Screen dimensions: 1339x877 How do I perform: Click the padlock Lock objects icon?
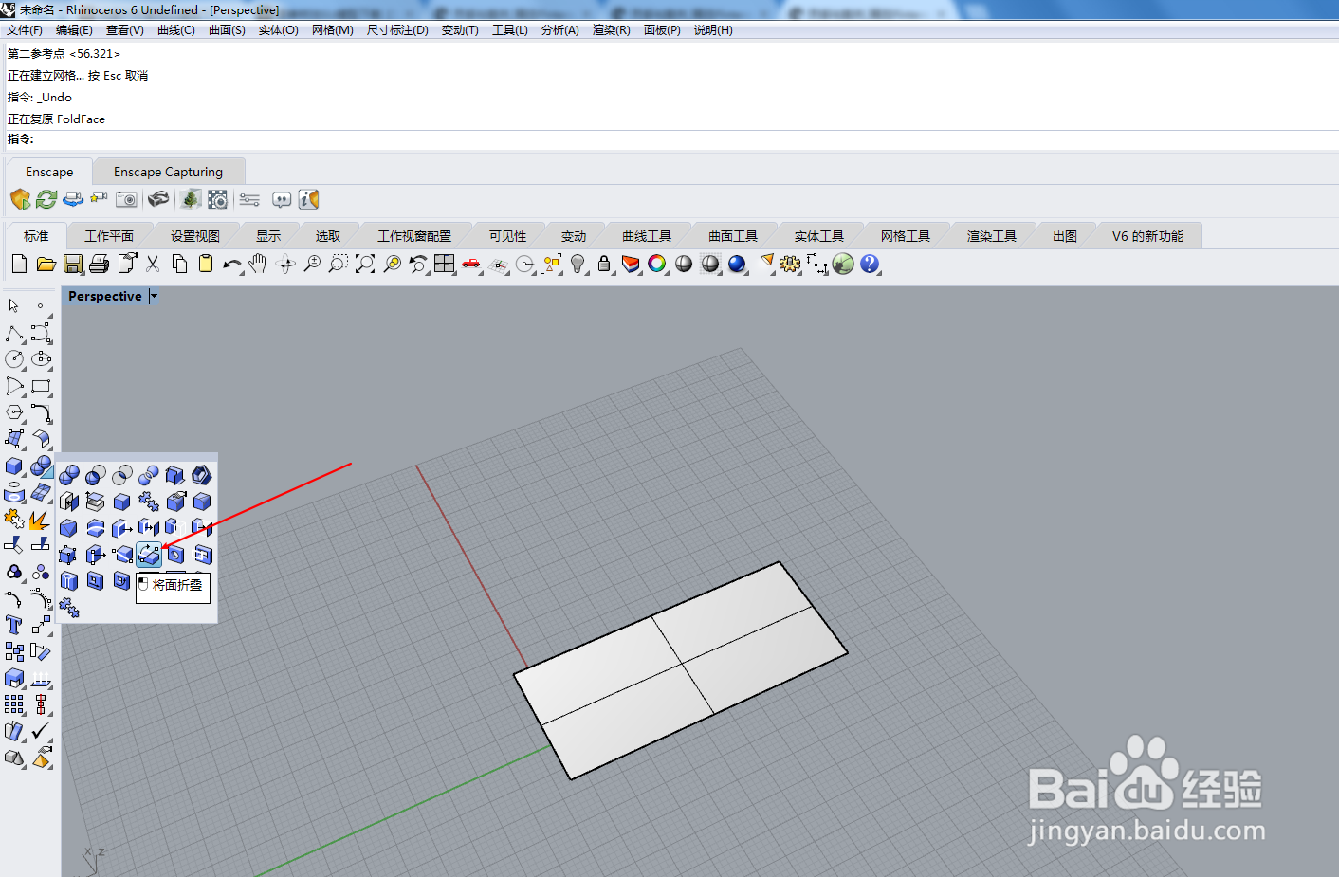(x=604, y=264)
